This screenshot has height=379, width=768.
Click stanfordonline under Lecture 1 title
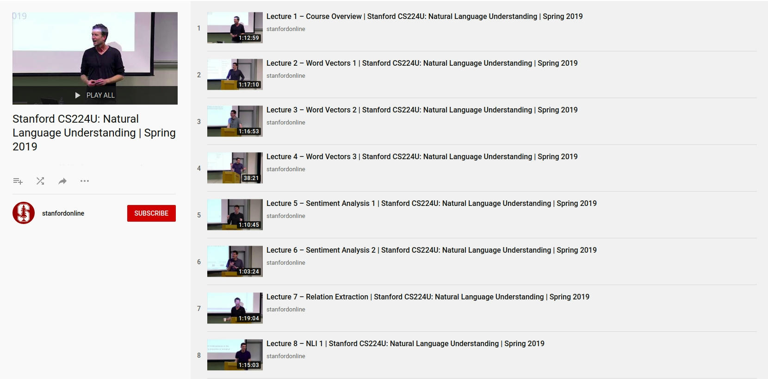click(285, 29)
